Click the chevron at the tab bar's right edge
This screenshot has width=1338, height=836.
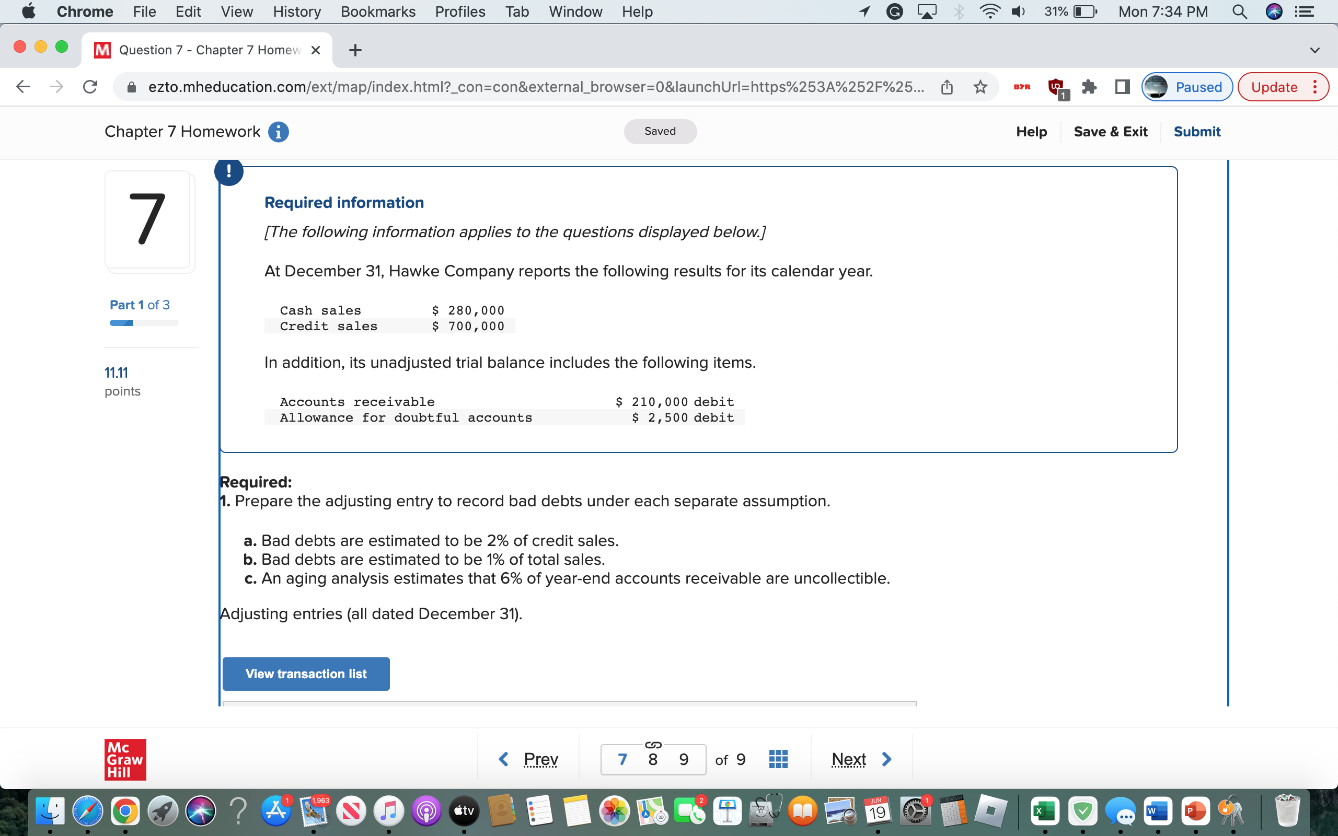[1314, 50]
